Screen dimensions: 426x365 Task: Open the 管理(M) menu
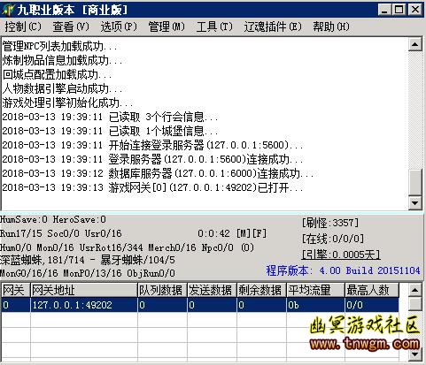167,27
